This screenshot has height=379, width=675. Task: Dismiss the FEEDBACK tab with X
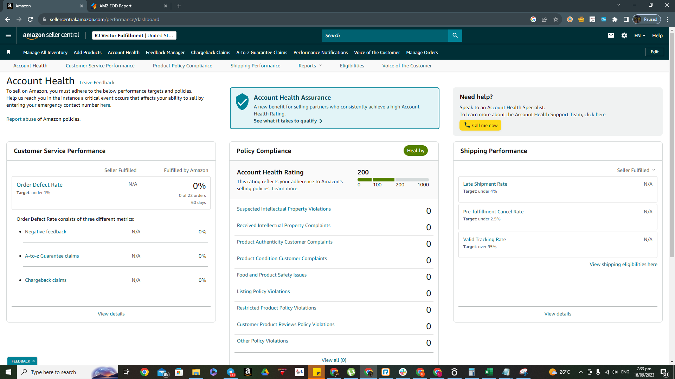click(33, 361)
